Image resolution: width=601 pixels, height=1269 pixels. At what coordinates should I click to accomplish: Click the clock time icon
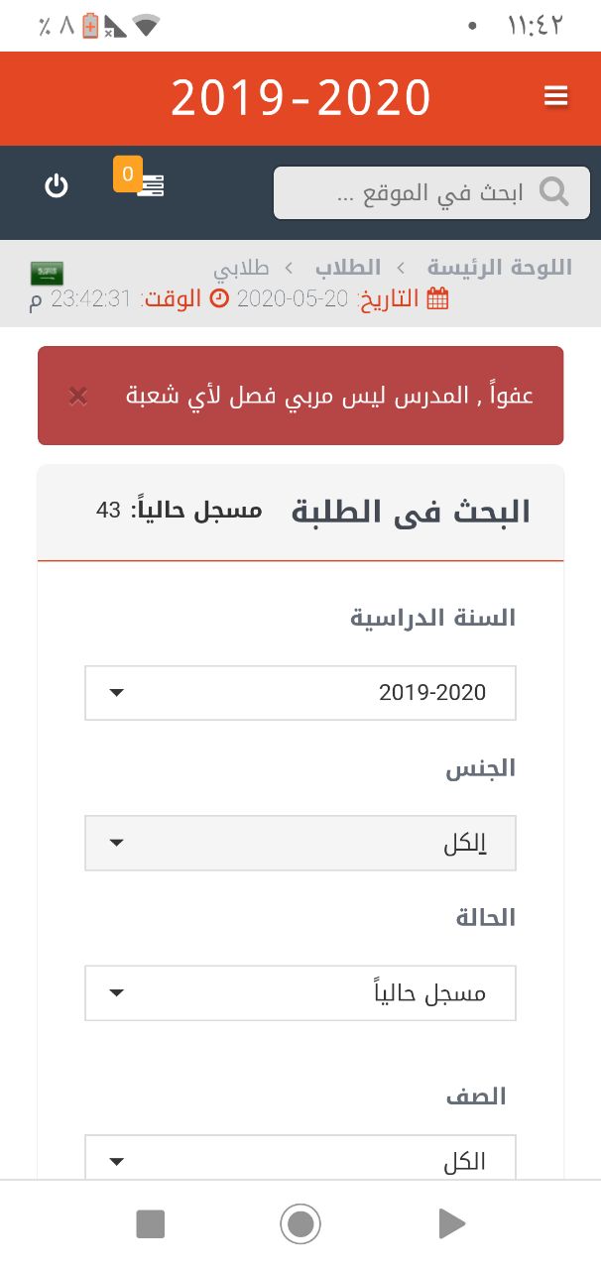pos(220,298)
